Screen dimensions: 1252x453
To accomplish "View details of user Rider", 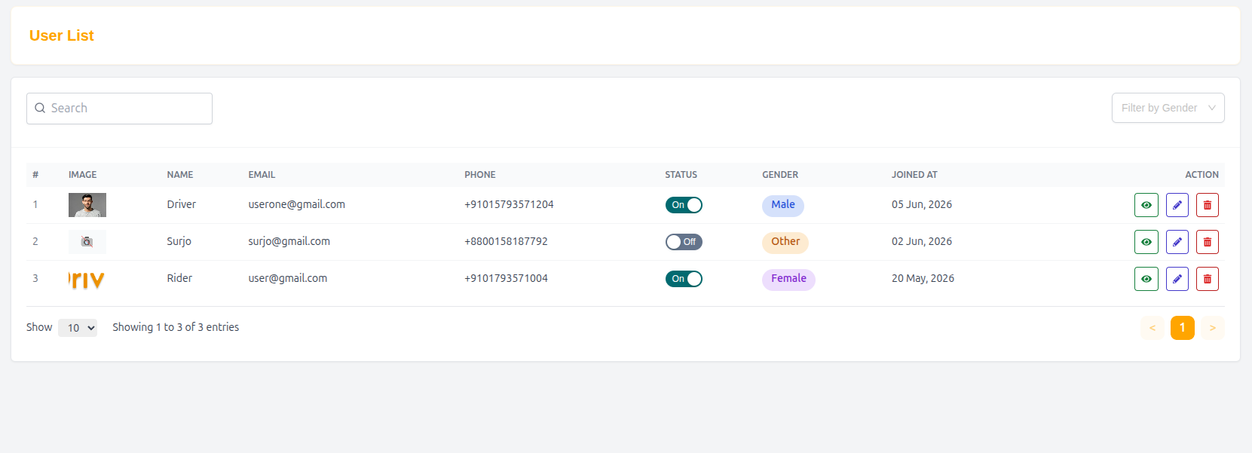I will [x=1146, y=279].
